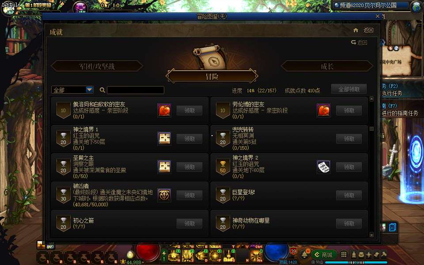Click the heart reward icon for 劳伦博的密友
Screen dimensions: 424x265
tap(323, 110)
